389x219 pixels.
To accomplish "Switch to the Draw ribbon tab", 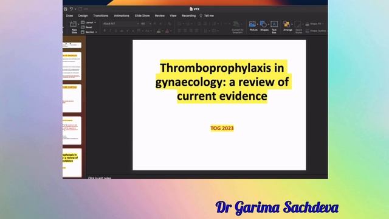I will coord(69,16).
